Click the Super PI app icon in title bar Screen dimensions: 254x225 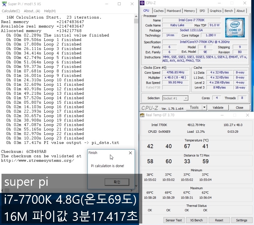(4, 4)
